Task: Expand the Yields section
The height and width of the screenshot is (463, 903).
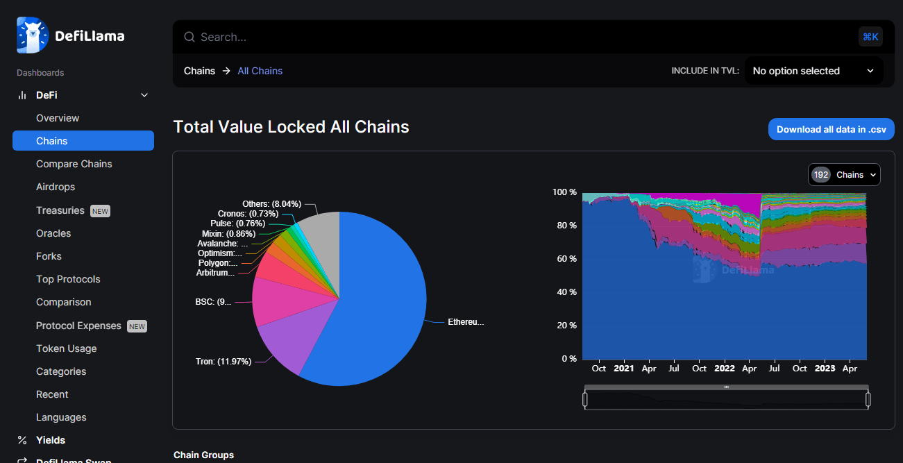Action: pyautogui.click(x=51, y=440)
